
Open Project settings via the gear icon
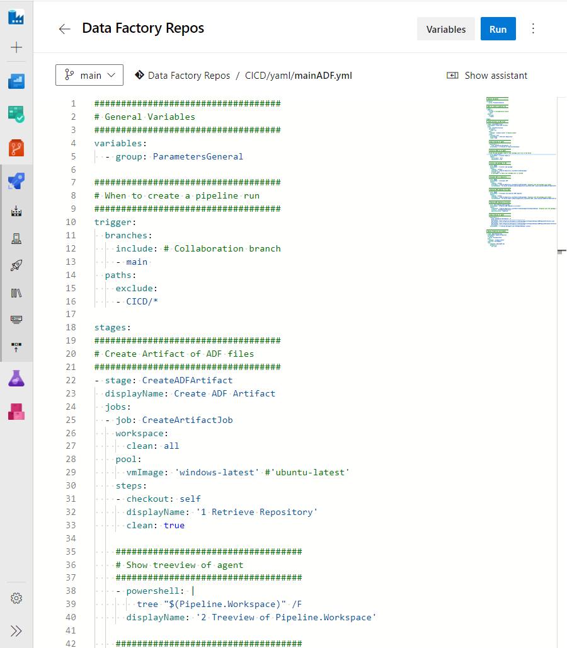pos(16,598)
